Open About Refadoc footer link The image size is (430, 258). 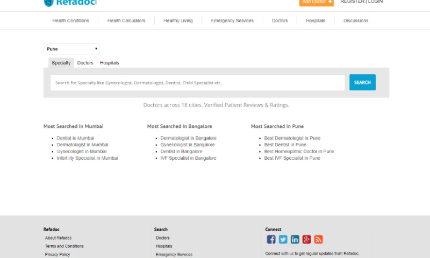59,238
